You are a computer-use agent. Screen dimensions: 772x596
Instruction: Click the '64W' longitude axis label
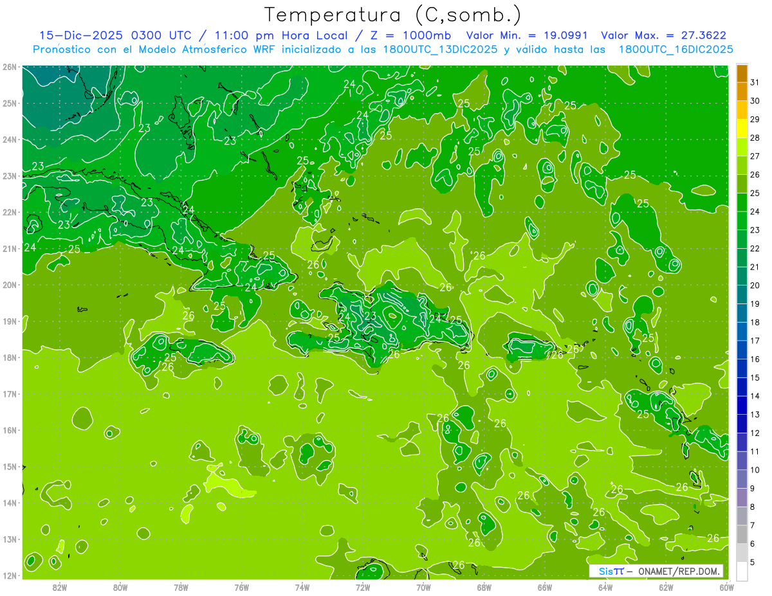605,587
